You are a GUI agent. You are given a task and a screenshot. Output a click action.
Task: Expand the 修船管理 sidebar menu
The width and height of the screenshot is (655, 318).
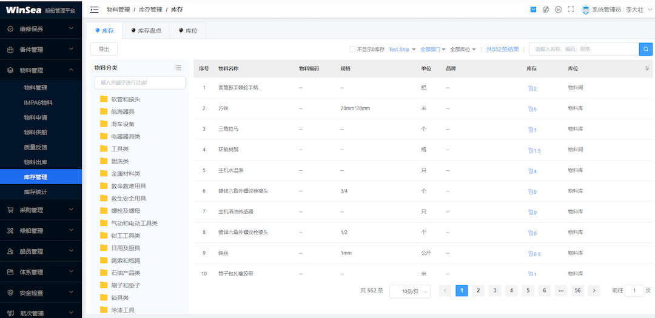41,230
